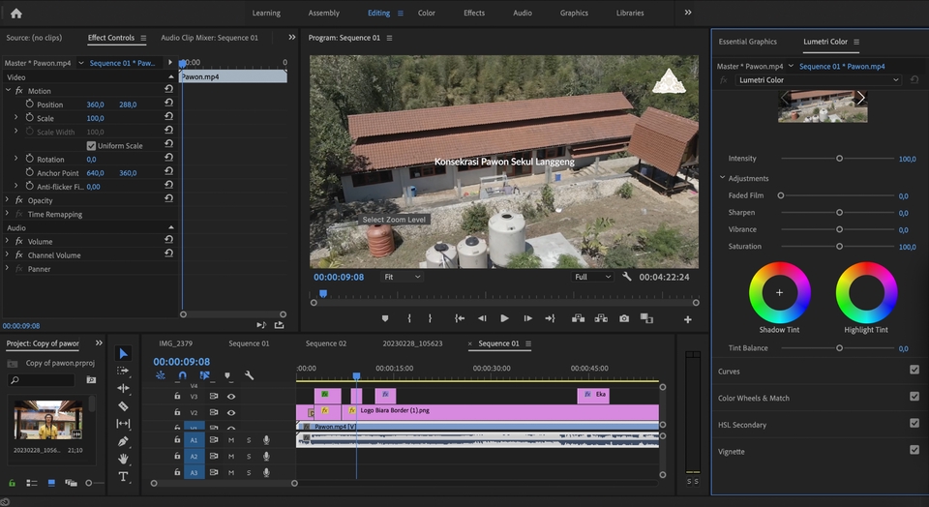
Task: Open the Lumetri Color effect dropdown
Action: [x=819, y=80]
